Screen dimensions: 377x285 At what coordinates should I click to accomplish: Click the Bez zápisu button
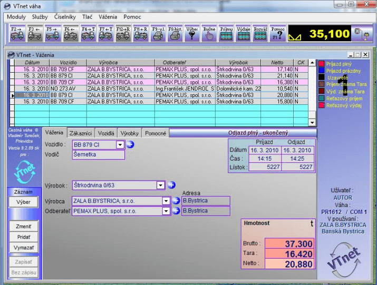[24, 272]
